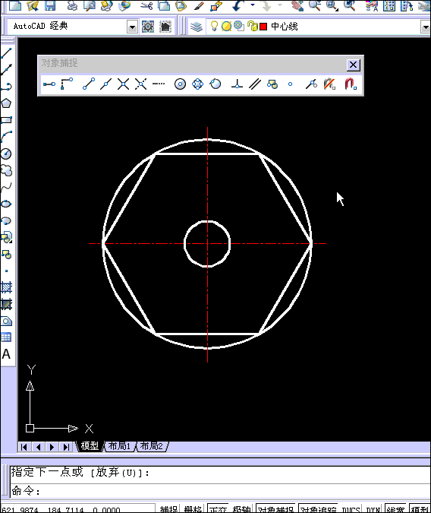Open Object Snap Settings magnet icon
This screenshot has height=513, width=431.
[x=351, y=84]
